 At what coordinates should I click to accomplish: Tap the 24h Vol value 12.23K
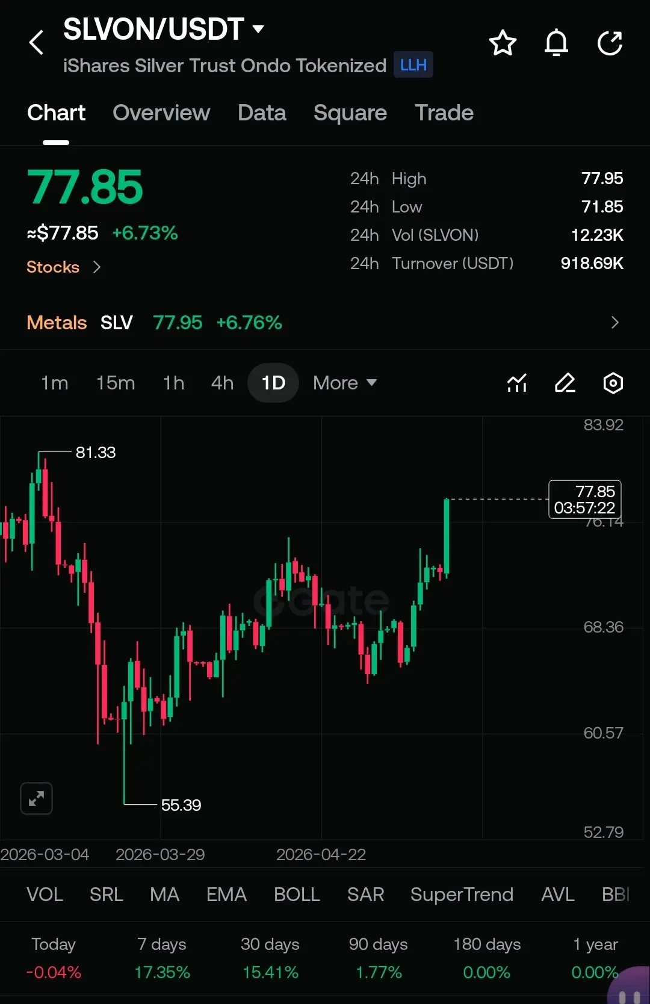tap(597, 235)
